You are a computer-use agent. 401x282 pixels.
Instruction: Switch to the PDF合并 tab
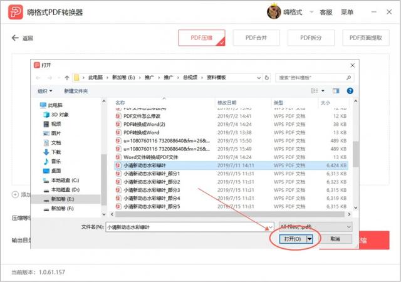click(256, 38)
